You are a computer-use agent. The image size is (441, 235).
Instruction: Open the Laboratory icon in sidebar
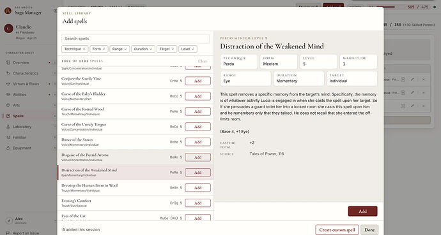pos(8,127)
